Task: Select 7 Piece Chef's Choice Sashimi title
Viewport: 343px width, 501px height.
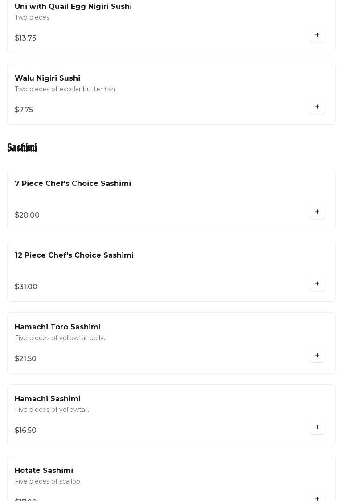Action: 73,184
